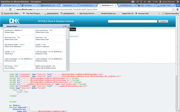Select the avifile-win32-plugin item
180x112 pixels.
pos(19,61)
